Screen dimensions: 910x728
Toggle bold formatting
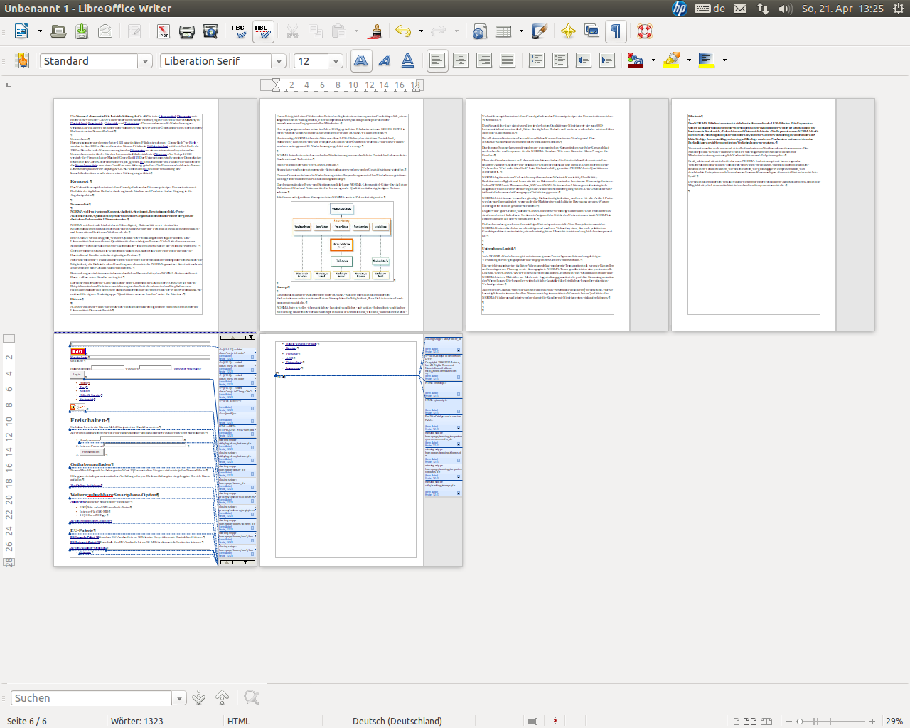coord(361,61)
